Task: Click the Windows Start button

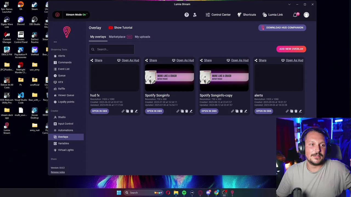Action: (119, 193)
